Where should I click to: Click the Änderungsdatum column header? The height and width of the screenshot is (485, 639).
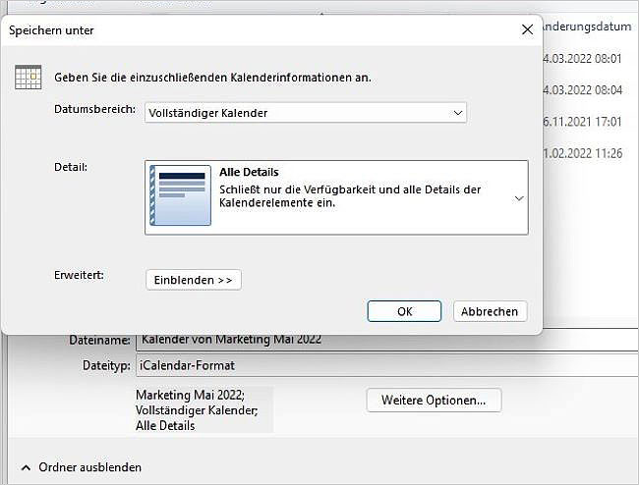(x=587, y=27)
